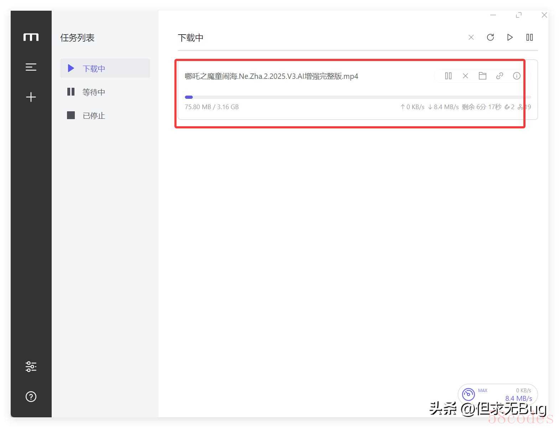
Task: Open the task list menu icon
Action: click(31, 67)
